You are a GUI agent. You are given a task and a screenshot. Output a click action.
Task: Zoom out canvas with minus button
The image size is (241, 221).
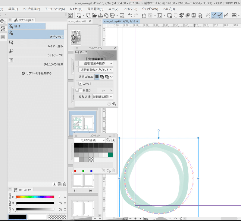(130, 219)
